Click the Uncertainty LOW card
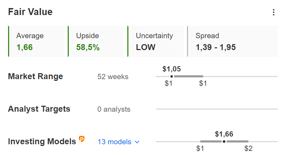The height and width of the screenshot is (160, 281). click(x=156, y=41)
